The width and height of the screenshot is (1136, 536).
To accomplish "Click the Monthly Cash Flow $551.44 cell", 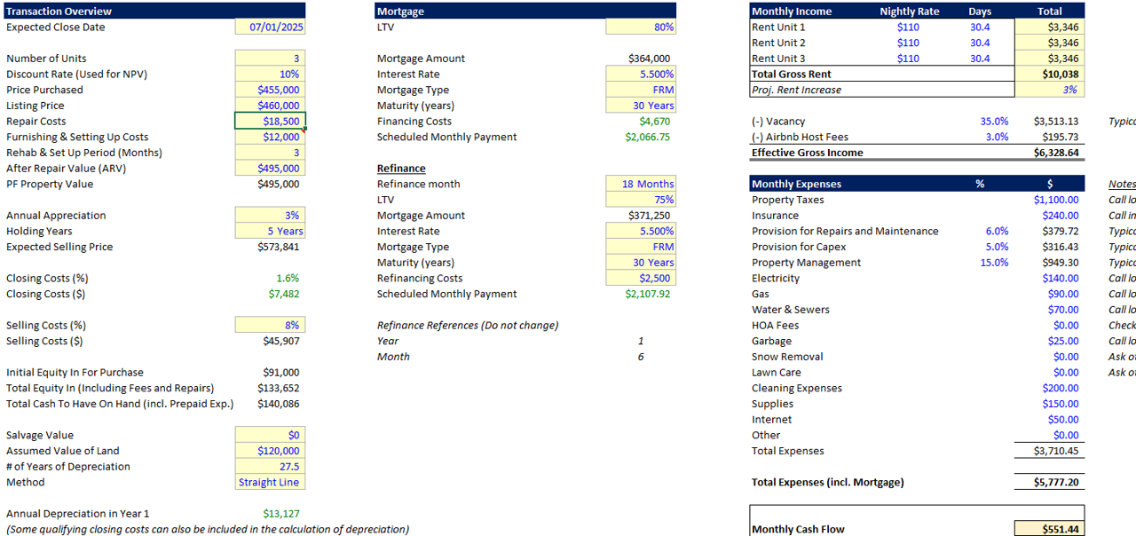I will pos(1049,529).
